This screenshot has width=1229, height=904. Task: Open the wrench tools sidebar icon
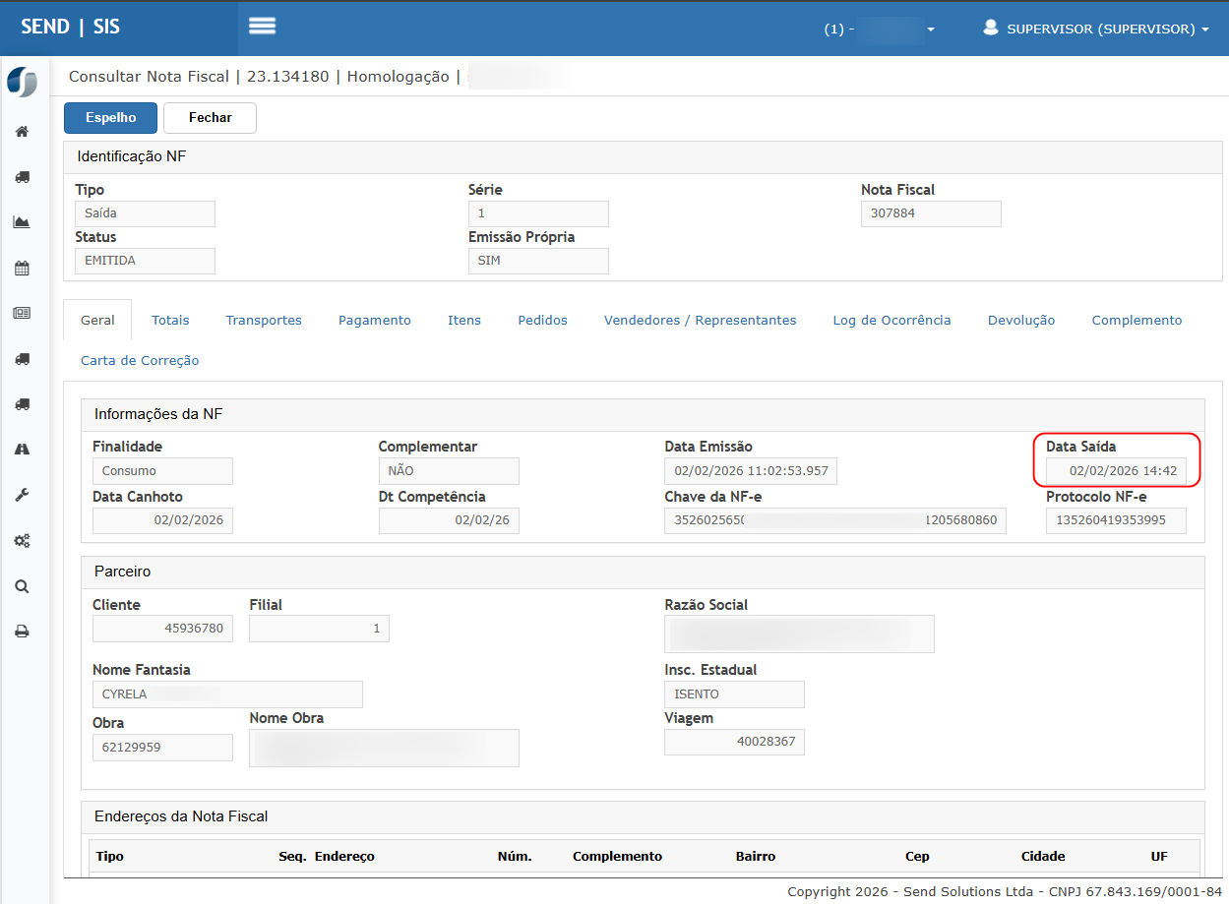coord(22,495)
